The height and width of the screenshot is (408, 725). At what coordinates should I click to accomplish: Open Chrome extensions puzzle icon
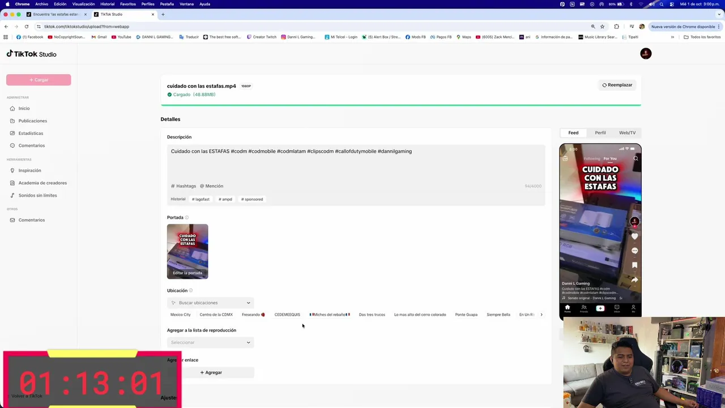616,27
